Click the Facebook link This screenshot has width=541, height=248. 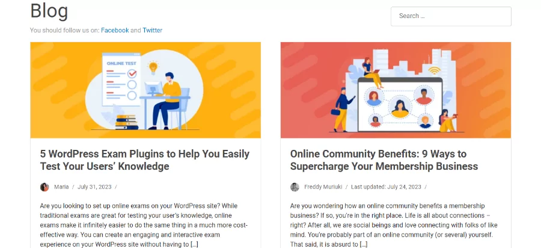(x=115, y=30)
